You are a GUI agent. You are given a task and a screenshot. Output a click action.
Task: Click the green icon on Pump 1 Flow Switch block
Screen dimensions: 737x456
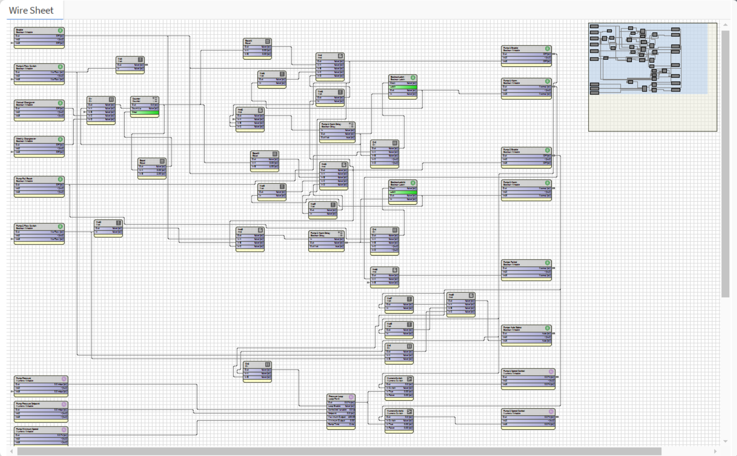61,67
